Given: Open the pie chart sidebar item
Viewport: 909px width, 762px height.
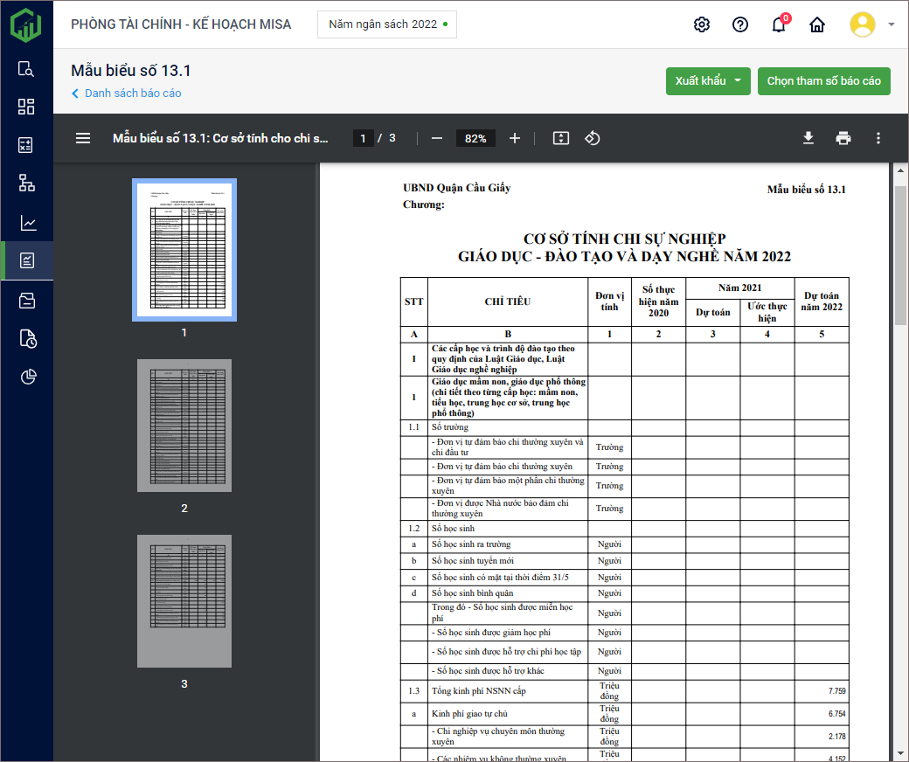Looking at the screenshot, I should click(27, 377).
